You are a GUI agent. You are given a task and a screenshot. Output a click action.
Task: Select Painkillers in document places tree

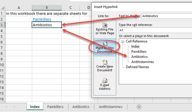139,51
